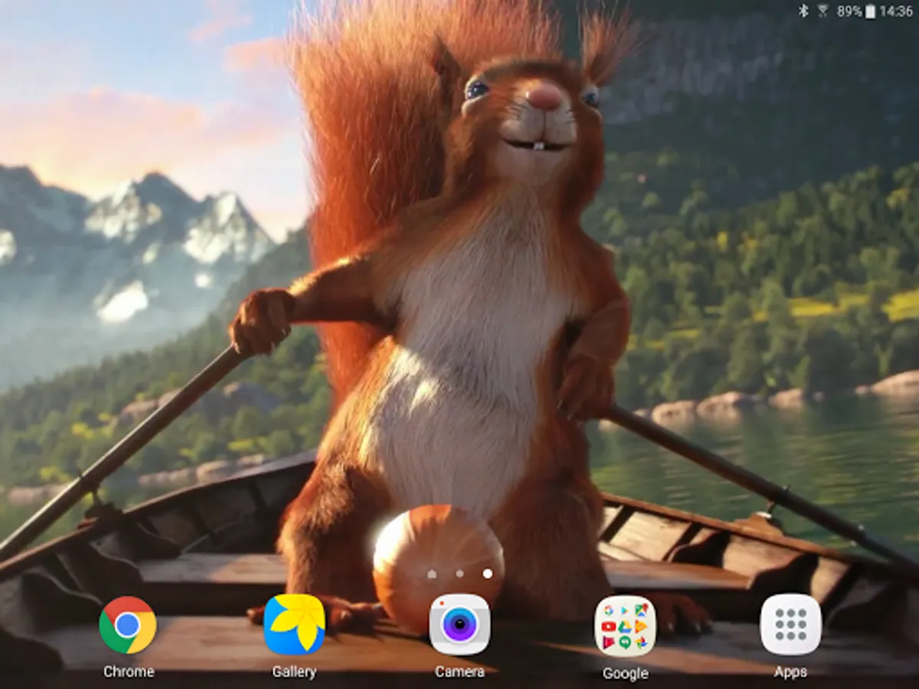Tap the 89% battery percentage text
The width and height of the screenshot is (919, 689).
point(849,11)
